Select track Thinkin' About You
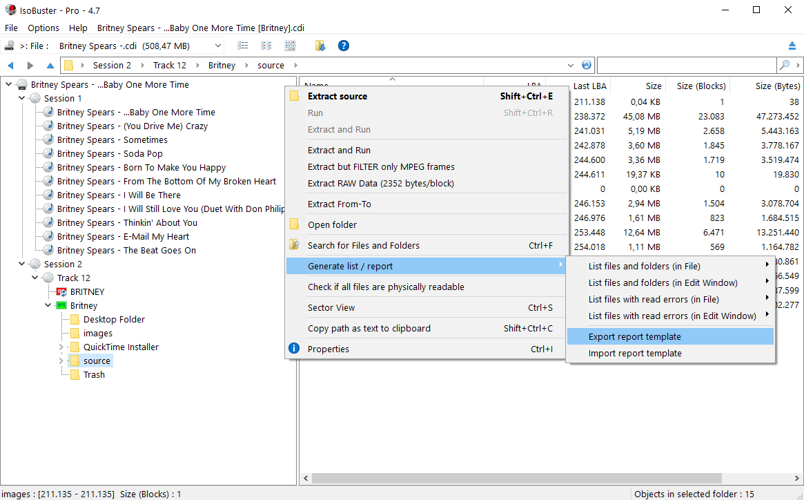Viewport: 804px width, 500px height. [x=127, y=223]
